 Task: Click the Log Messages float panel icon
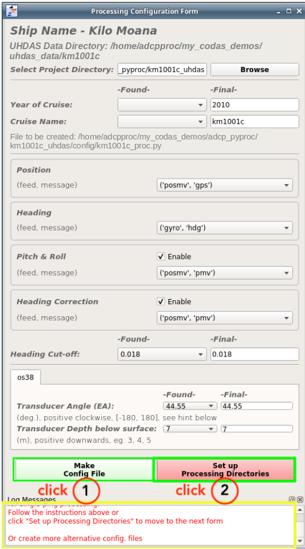point(292,500)
